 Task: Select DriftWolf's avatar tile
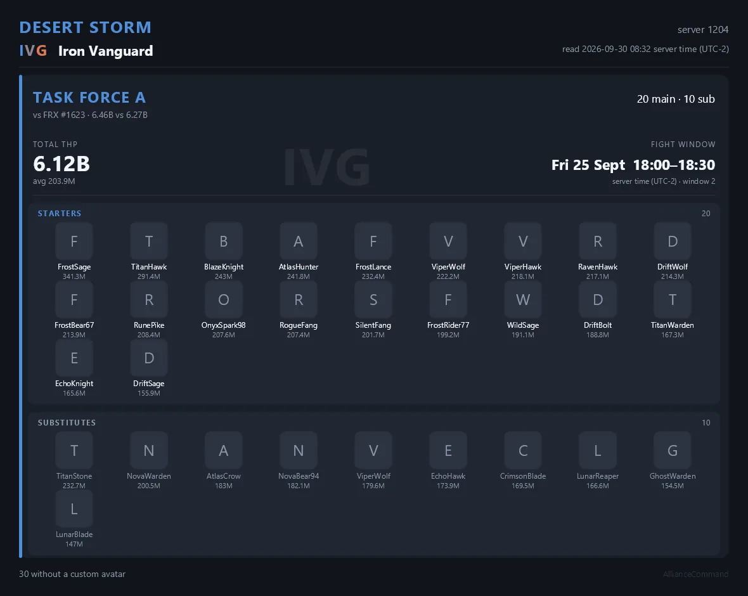coord(673,241)
